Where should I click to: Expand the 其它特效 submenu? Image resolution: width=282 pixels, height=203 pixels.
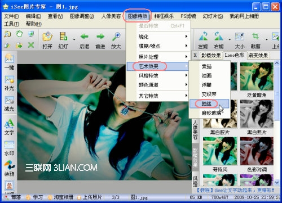[158, 96]
